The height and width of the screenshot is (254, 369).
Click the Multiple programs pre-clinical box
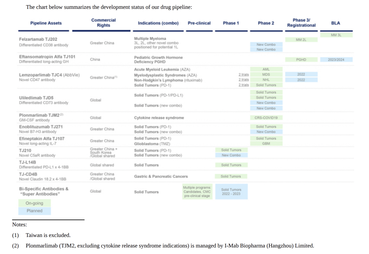pos(197,192)
